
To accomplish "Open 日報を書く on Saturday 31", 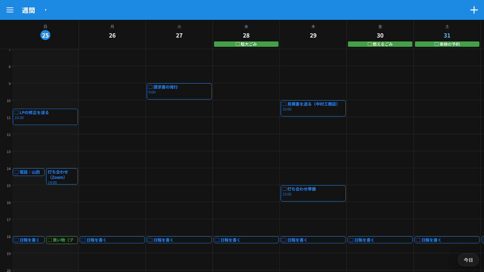I will (447, 240).
